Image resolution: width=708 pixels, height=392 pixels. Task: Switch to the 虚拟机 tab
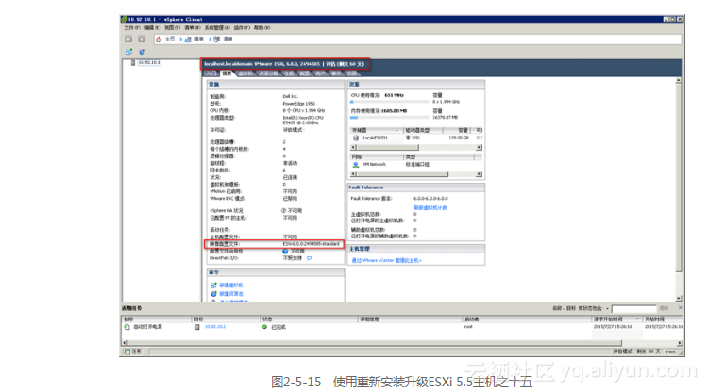coord(245,73)
